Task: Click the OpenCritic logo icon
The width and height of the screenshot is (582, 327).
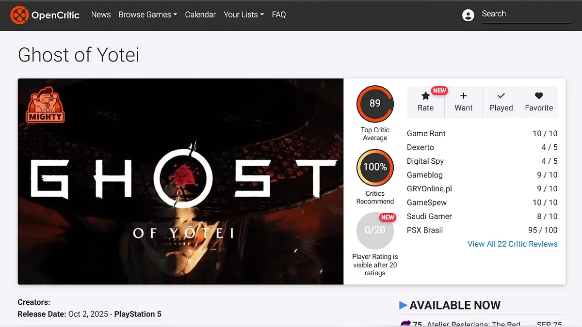Action: tap(19, 15)
